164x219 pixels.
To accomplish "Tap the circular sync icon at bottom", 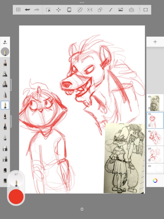I will coord(82,209).
